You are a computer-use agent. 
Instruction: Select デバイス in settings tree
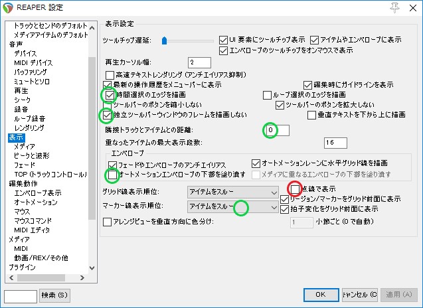click(x=25, y=53)
